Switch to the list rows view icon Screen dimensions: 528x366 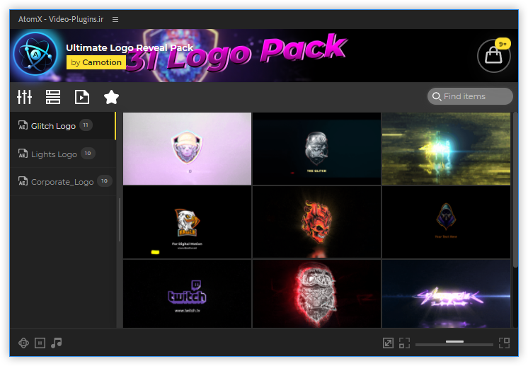pos(53,97)
